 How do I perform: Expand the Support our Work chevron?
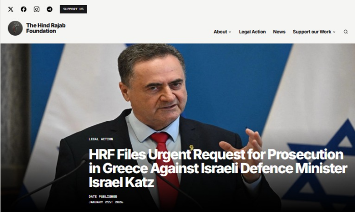click(334, 32)
